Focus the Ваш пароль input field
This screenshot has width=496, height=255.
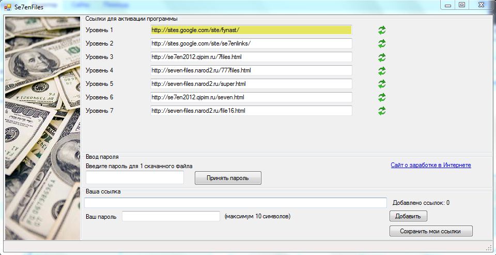171,216
